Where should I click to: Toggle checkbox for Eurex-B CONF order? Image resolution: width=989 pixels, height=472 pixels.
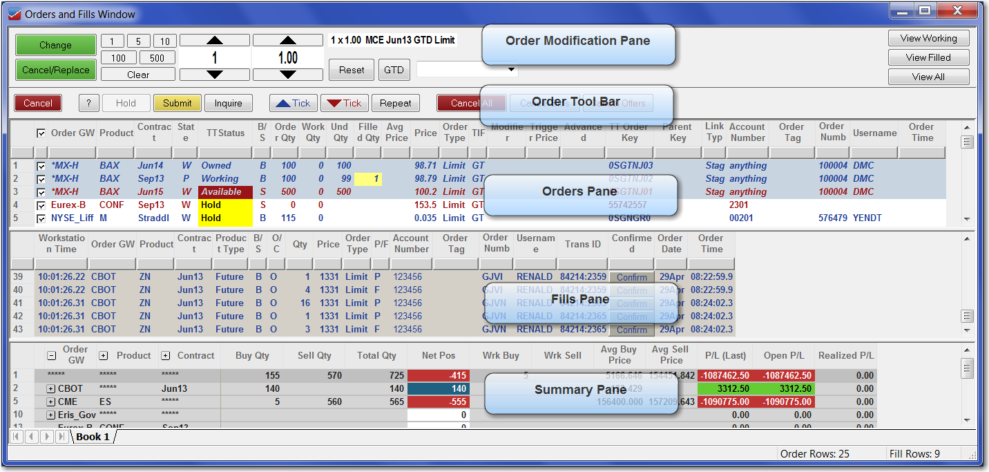(41, 205)
